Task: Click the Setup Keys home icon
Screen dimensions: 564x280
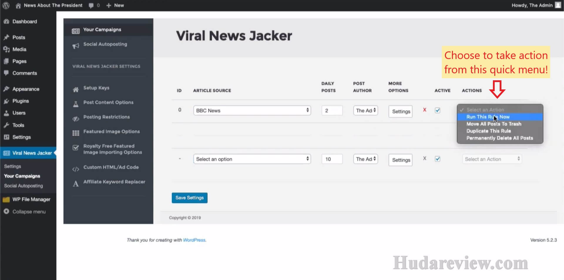Action: click(76, 89)
